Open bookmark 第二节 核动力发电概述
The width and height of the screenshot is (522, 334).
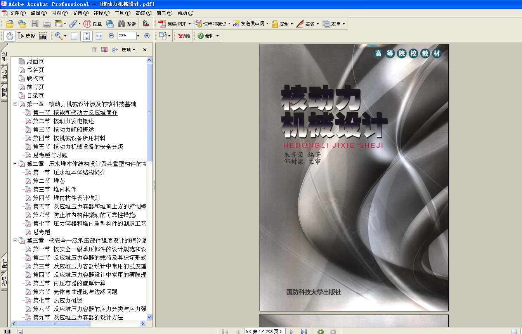pyautogui.click(x=64, y=121)
